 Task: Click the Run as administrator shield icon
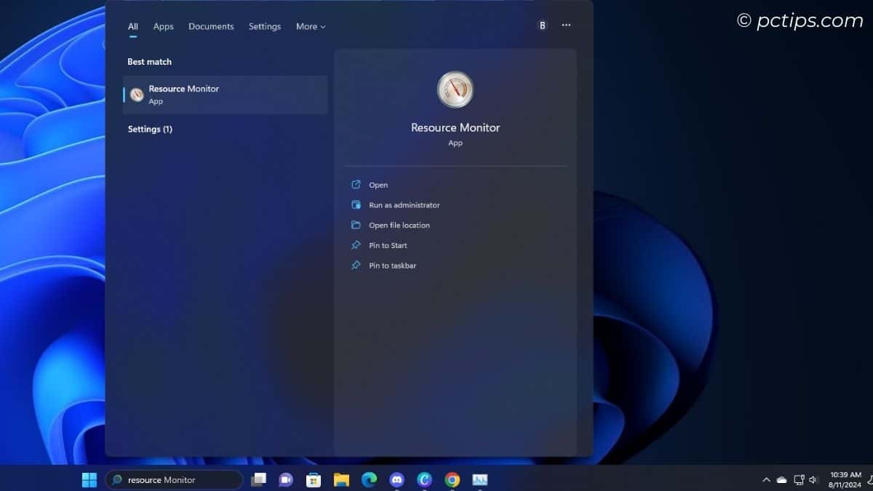[x=356, y=205]
